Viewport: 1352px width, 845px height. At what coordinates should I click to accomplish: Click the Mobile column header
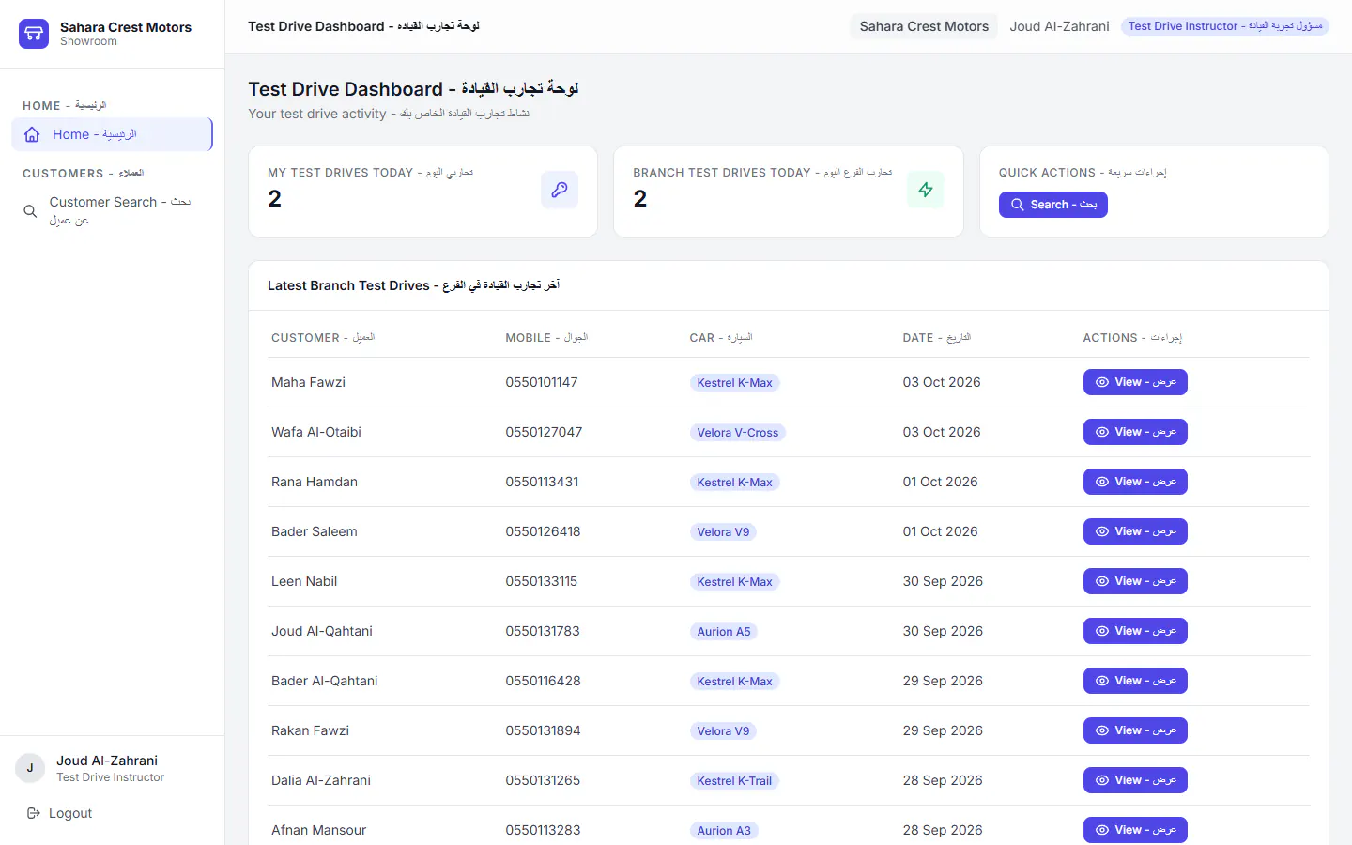[x=546, y=337]
